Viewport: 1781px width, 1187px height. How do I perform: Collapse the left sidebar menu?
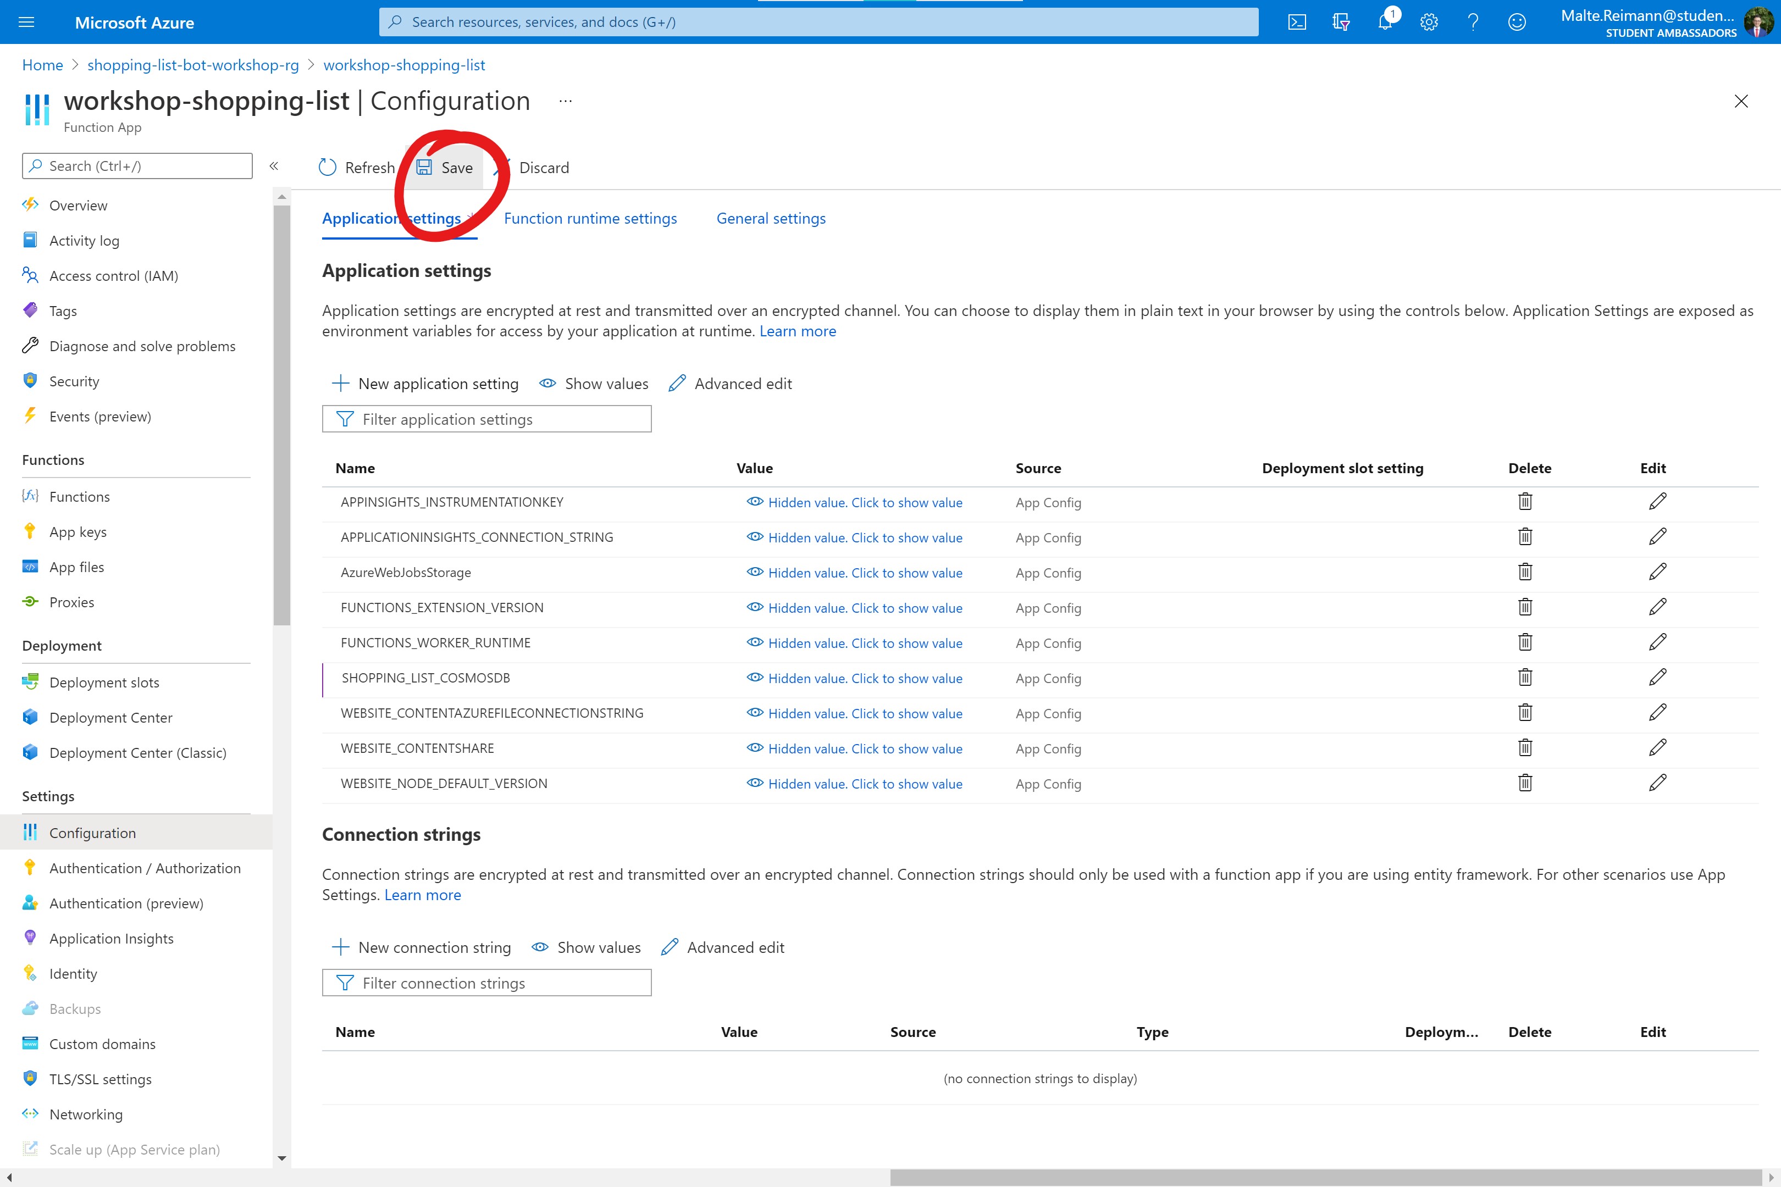pyautogui.click(x=274, y=166)
